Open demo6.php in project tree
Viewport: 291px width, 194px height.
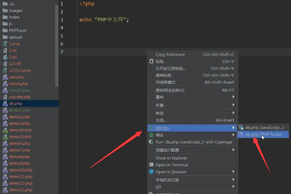[x=20, y=143]
